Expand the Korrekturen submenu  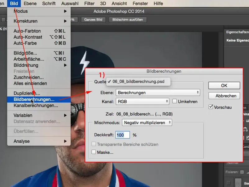pyautogui.click(x=39, y=21)
